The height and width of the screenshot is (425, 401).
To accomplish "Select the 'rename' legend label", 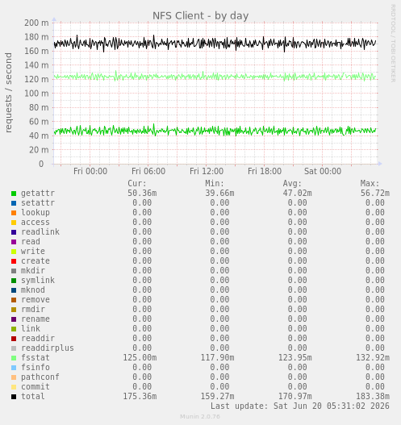I will 36,319.
